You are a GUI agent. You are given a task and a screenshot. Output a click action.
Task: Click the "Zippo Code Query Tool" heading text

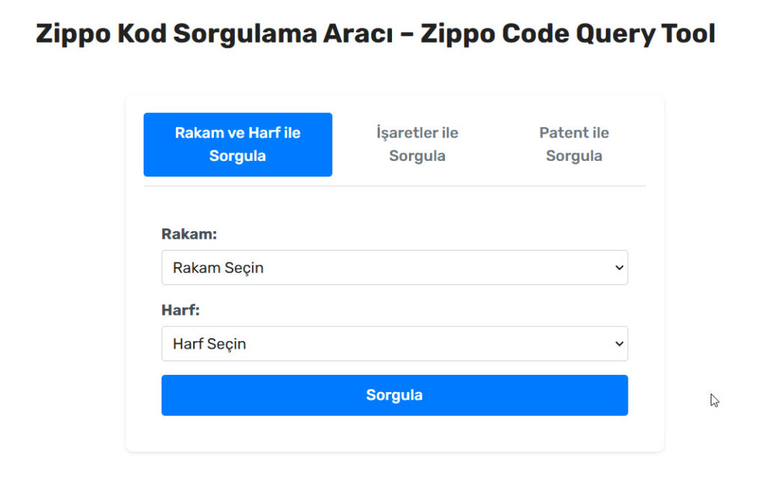click(568, 34)
